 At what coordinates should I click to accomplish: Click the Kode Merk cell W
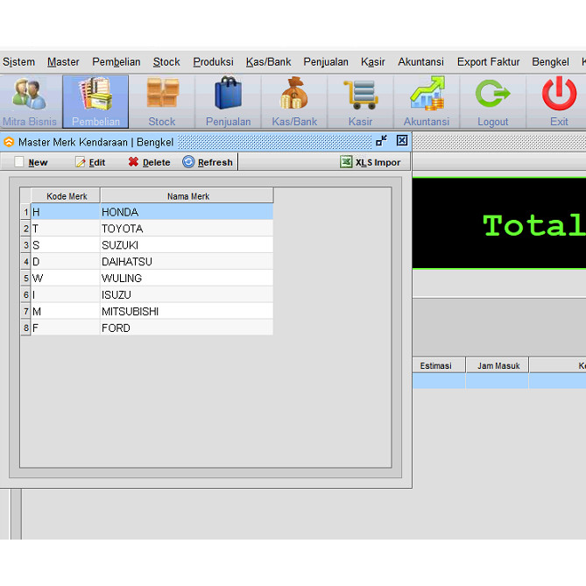click(66, 278)
